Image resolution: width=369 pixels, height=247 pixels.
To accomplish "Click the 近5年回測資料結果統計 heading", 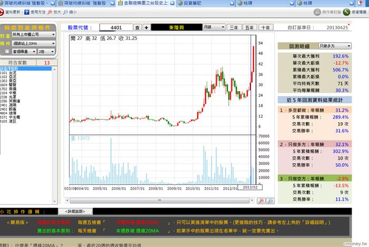I will (315, 100).
